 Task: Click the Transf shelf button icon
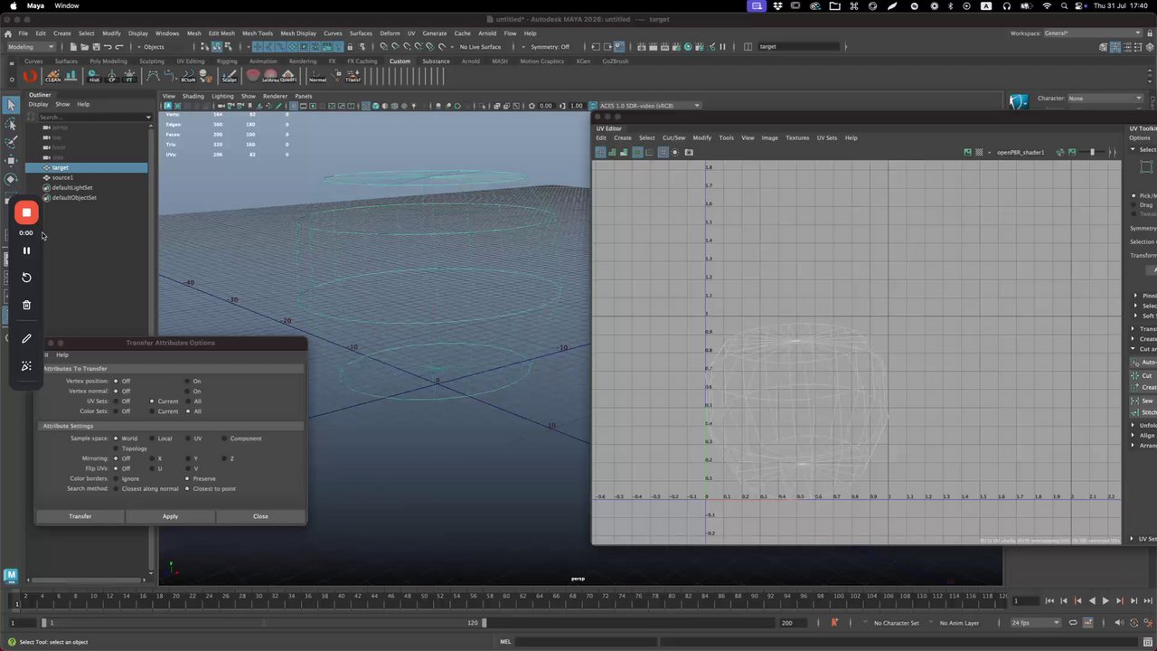pos(353,77)
